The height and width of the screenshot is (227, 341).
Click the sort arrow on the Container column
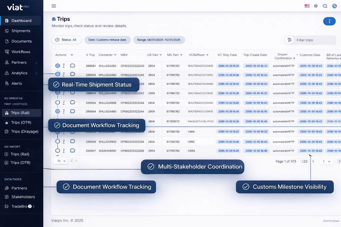pyautogui.click(x=115, y=55)
